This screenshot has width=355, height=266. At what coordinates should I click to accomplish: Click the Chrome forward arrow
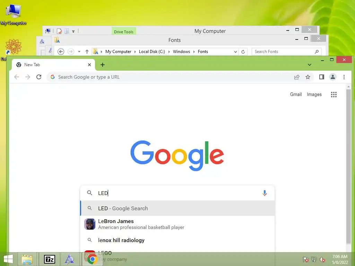pos(28,77)
